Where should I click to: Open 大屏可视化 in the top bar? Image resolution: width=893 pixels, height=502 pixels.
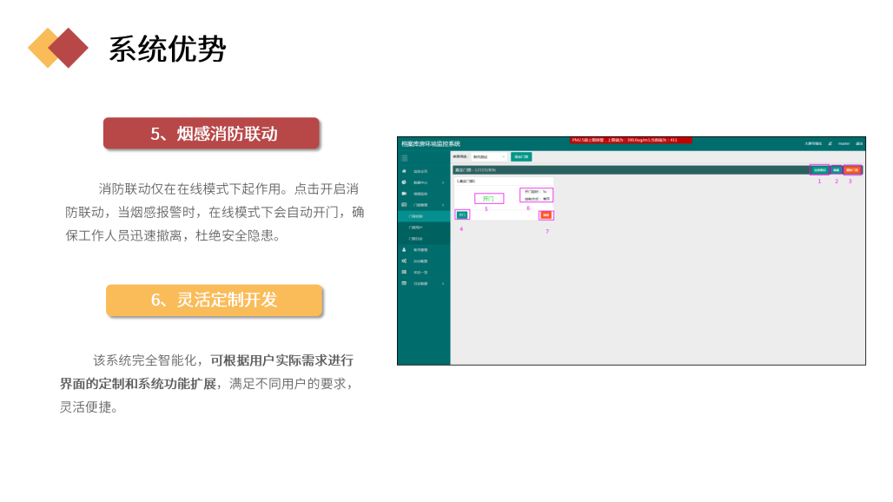[811, 143]
